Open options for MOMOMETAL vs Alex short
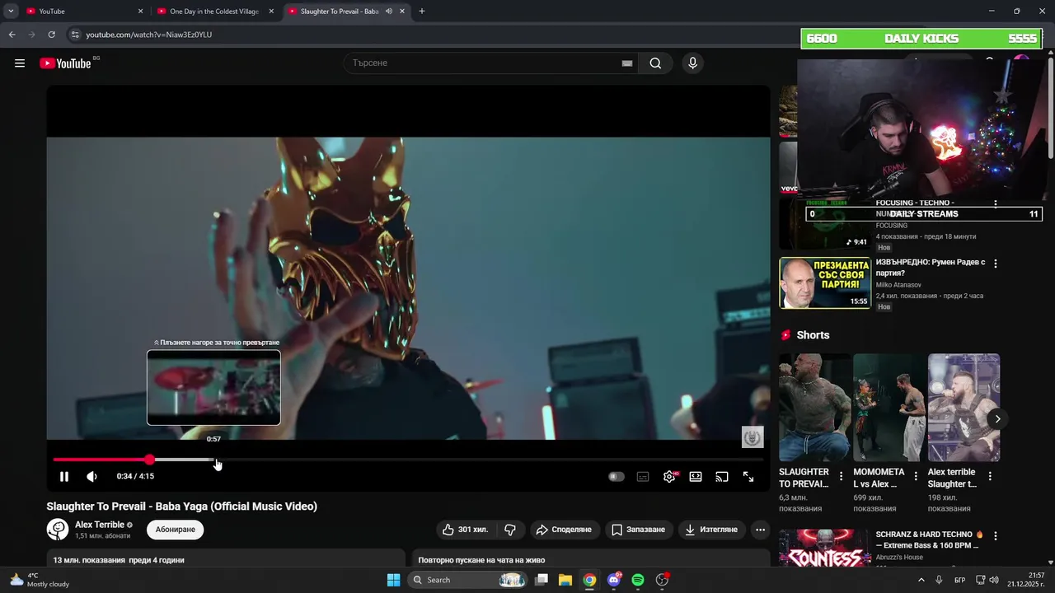Image resolution: width=1055 pixels, height=593 pixels. [916, 477]
